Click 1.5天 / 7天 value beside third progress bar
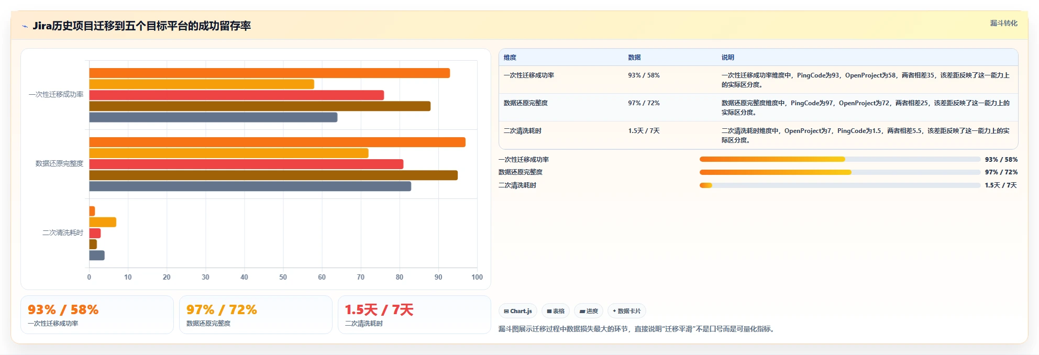Screen dimensions: 1039x355 (1001, 185)
